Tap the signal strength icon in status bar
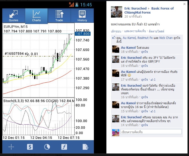189x156 pixels. [71, 5]
